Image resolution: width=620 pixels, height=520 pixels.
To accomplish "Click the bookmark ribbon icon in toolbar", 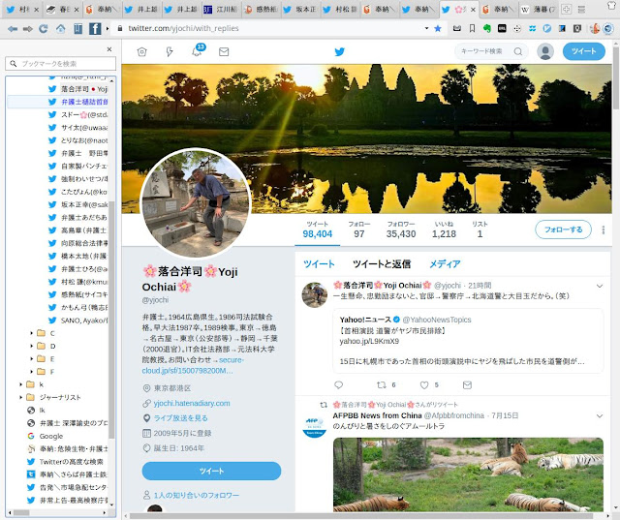I will tap(472, 28).
